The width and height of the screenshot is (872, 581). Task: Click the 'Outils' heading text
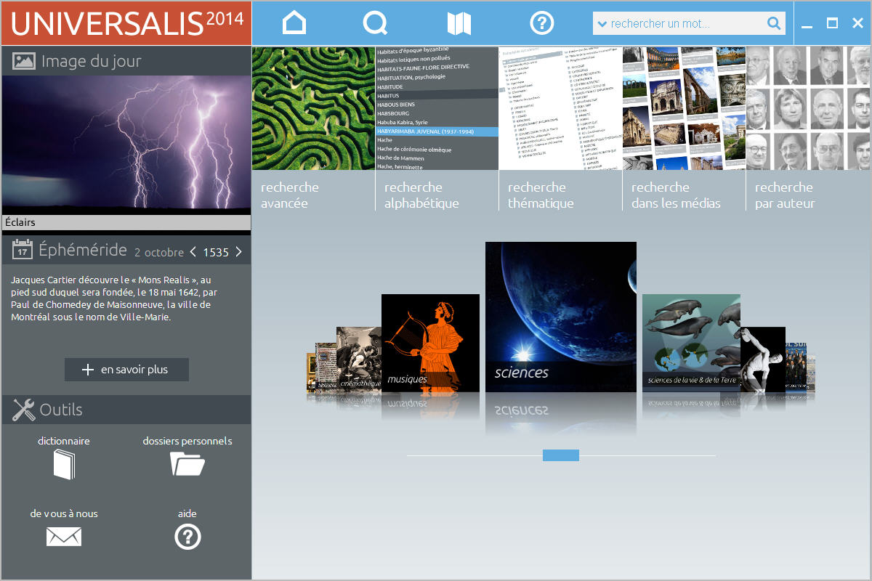coord(61,410)
